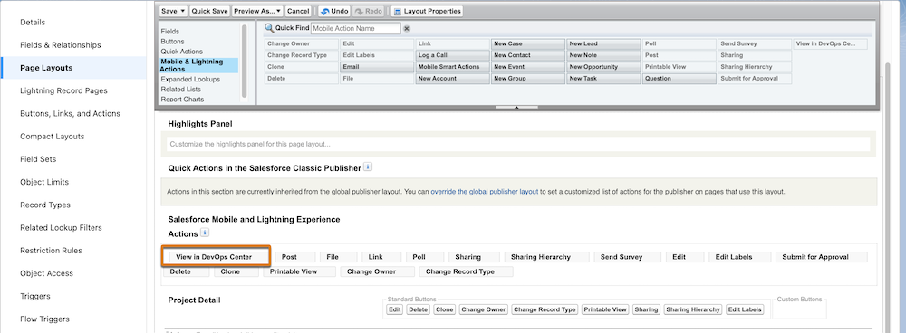Image resolution: width=906 pixels, height=333 pixels.
Task: Click the Highlights Panel customize box
Action: 518,144
